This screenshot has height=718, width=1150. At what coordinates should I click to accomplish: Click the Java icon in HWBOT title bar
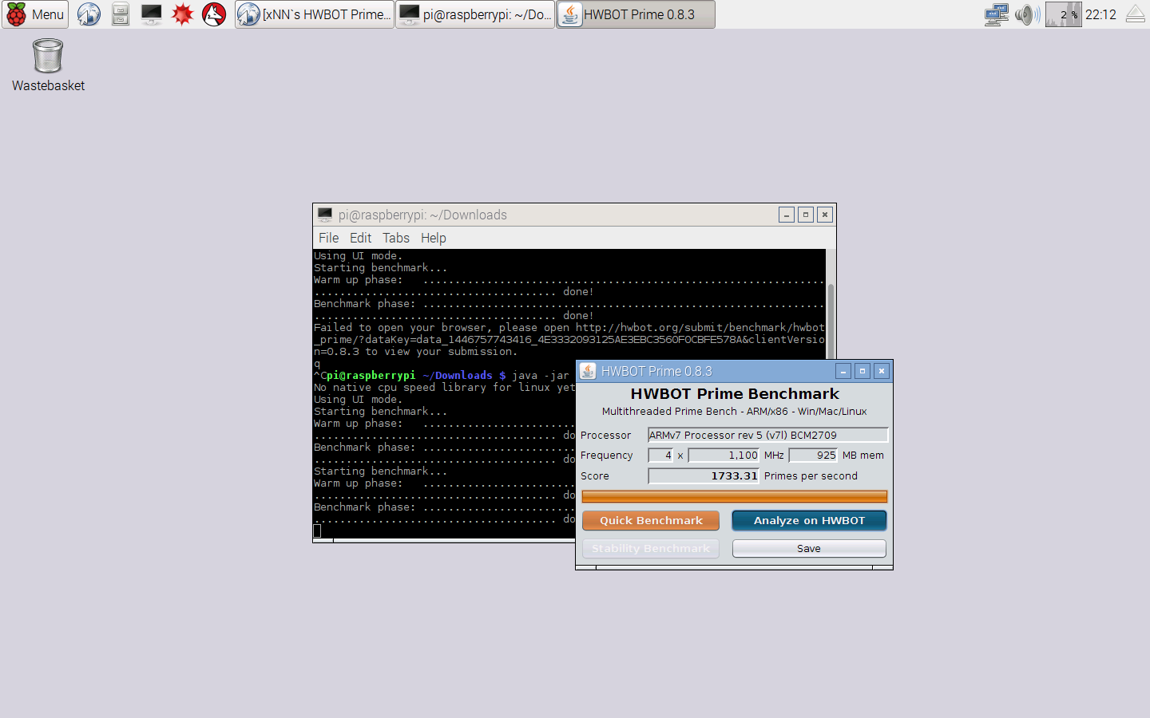(588, 371)
